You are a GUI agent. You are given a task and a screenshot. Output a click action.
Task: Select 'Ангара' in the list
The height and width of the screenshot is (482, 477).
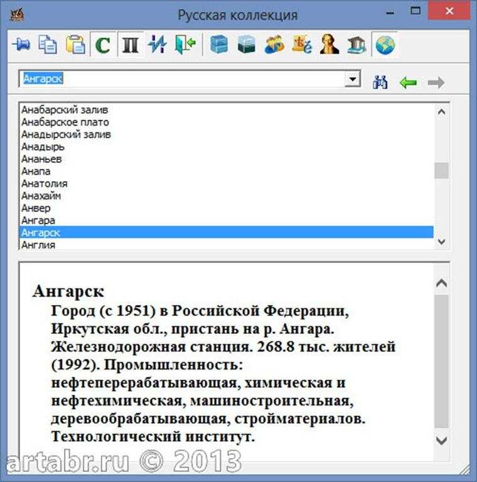pyautogui.click(x=227, y=220)
